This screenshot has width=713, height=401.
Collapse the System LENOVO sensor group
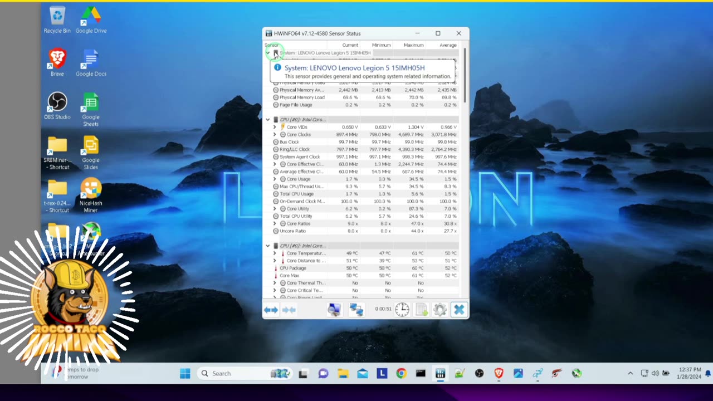pos(268,53)
